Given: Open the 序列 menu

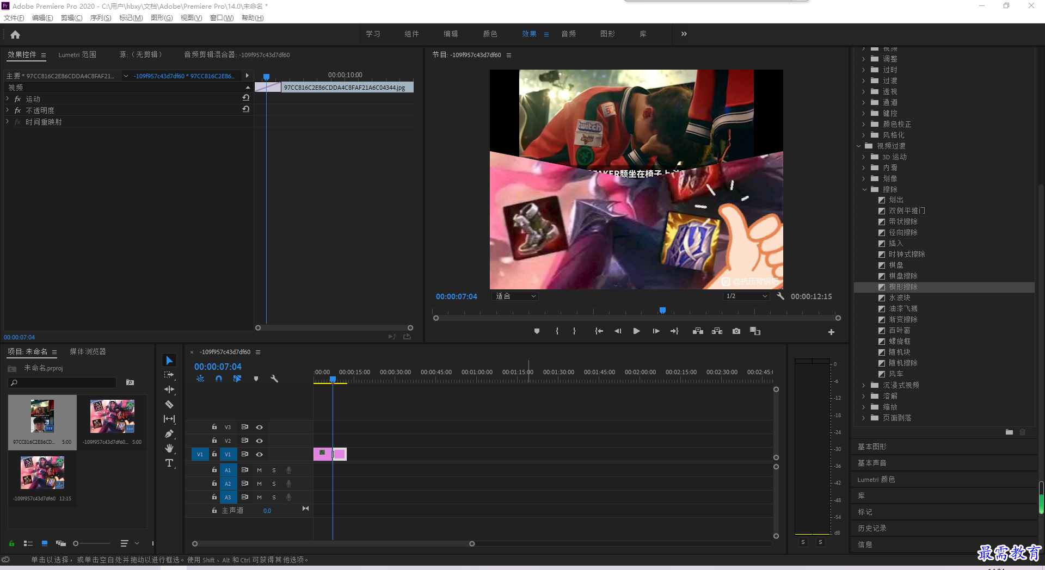Looking at the screenshot, I should pos(101,18).
